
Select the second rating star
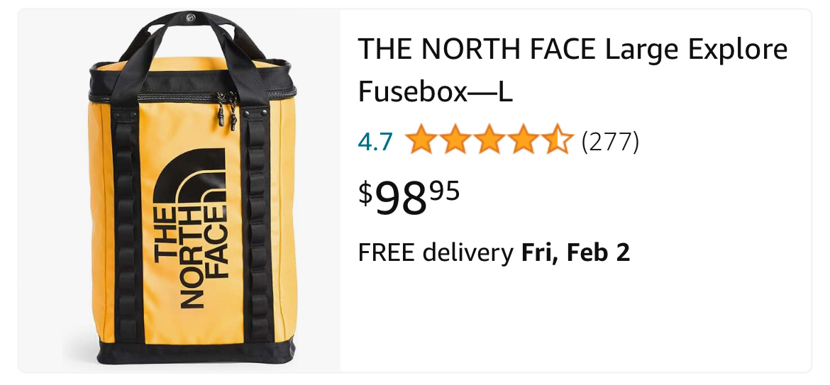pyautogui.click(x=455, y=140)
